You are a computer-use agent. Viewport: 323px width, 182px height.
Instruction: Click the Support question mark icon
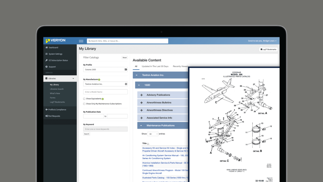(x=46, y=67)
